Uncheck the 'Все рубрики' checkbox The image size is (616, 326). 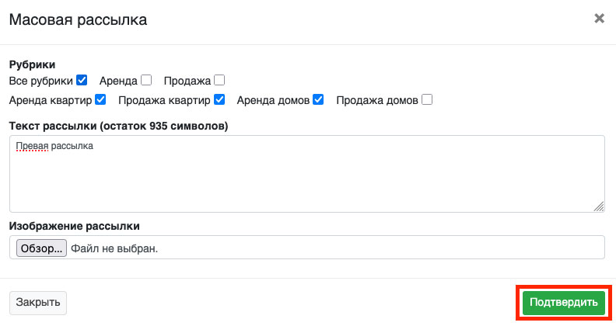(82, 80)
